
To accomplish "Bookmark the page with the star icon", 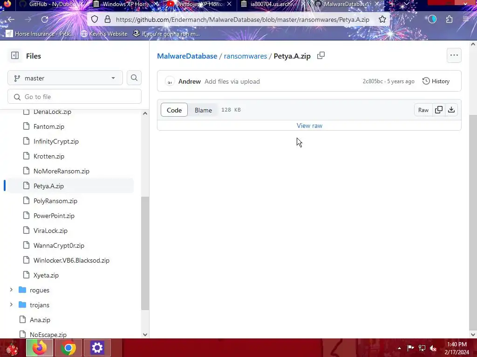I will coord(382,20).
